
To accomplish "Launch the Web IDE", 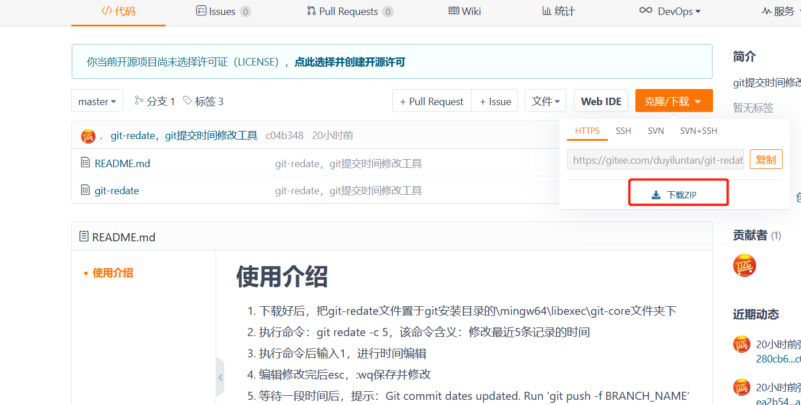I will 601,101.
